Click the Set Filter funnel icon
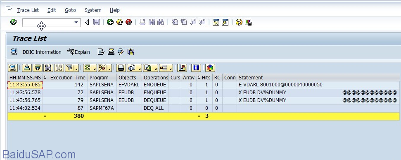Image resolution: width=401 pixels, height=160 pixels. click(x=69, y=68)
